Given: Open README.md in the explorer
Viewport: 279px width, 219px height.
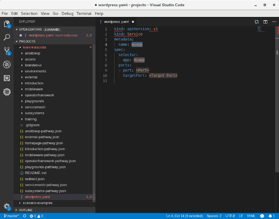Looking at the screenshot, I should tap(36, 173).
